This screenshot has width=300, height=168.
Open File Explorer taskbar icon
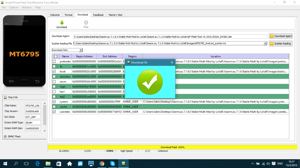pyautogui.click(x=48, y=163)
